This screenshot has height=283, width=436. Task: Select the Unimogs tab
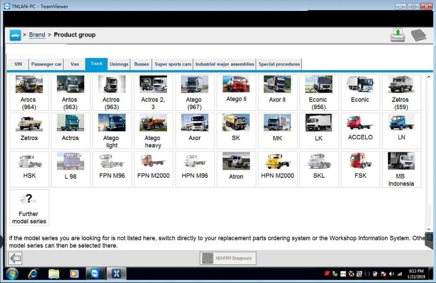119,64
